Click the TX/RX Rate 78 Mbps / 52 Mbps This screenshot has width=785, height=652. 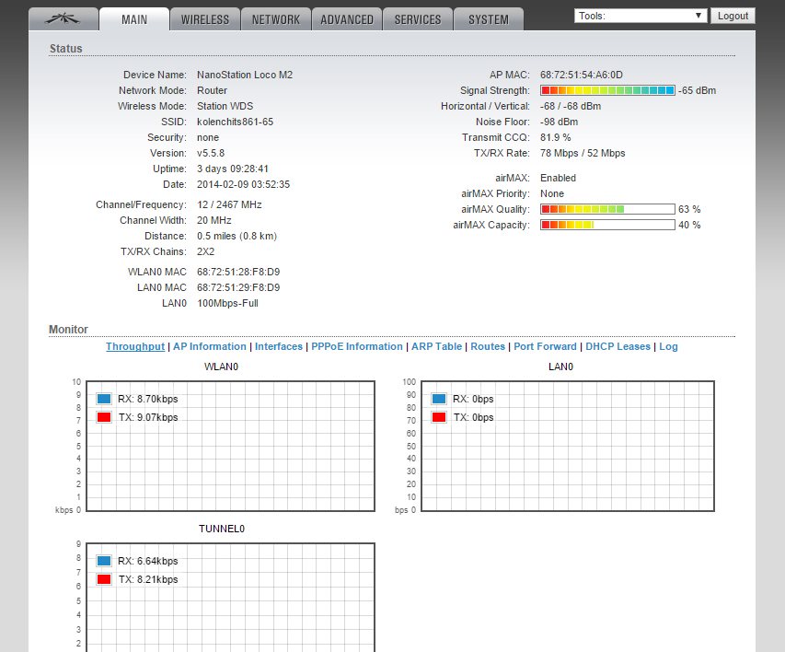click(583, 153)
